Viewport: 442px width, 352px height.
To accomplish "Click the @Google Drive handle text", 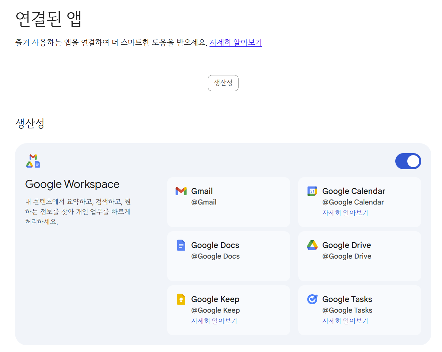I will (347, 256).
